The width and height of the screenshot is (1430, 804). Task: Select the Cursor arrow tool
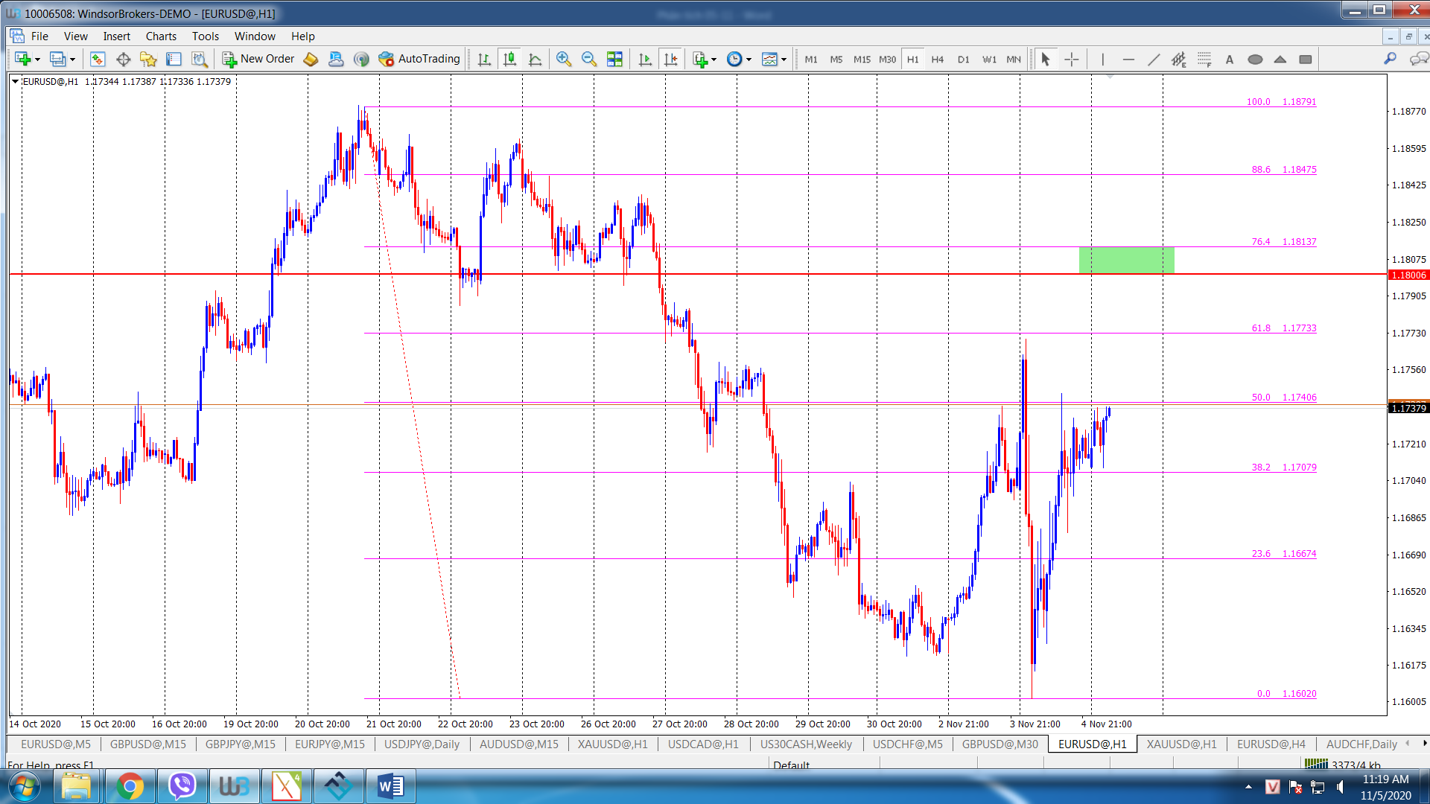(x=1046, y=60)
